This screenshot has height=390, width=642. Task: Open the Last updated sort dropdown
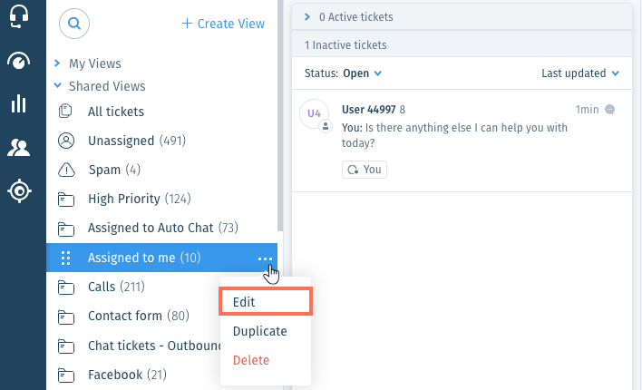580,73
